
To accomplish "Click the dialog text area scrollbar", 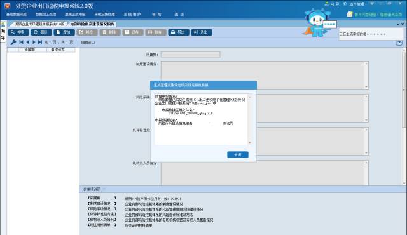I will point(250,119).
